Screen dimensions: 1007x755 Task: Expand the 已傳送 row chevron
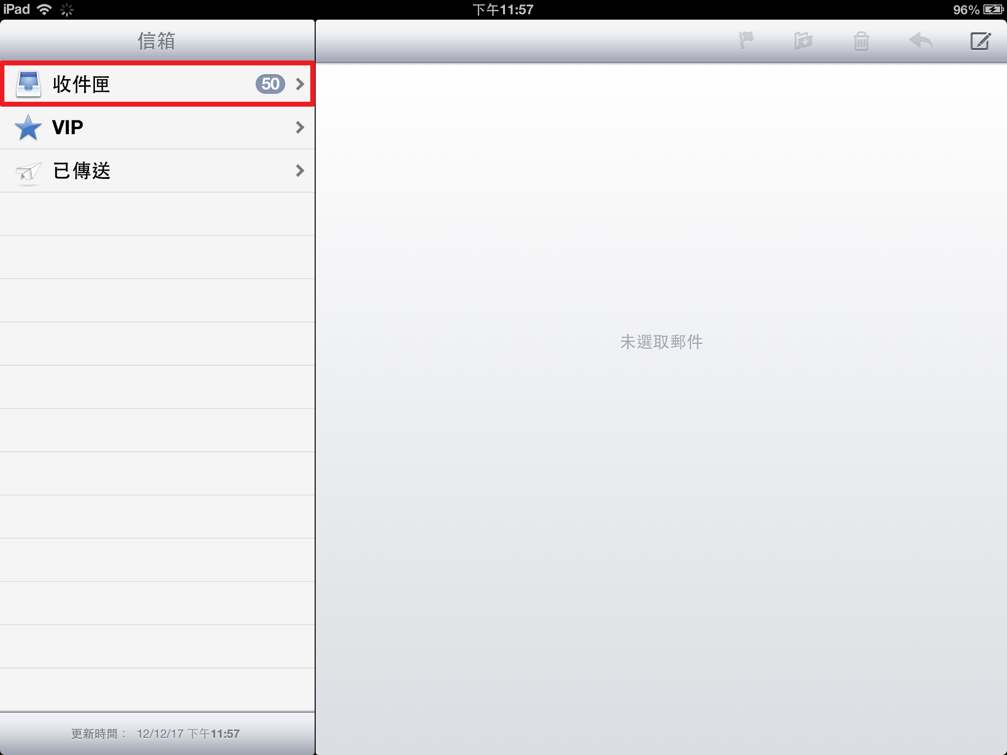coord(300,171)
